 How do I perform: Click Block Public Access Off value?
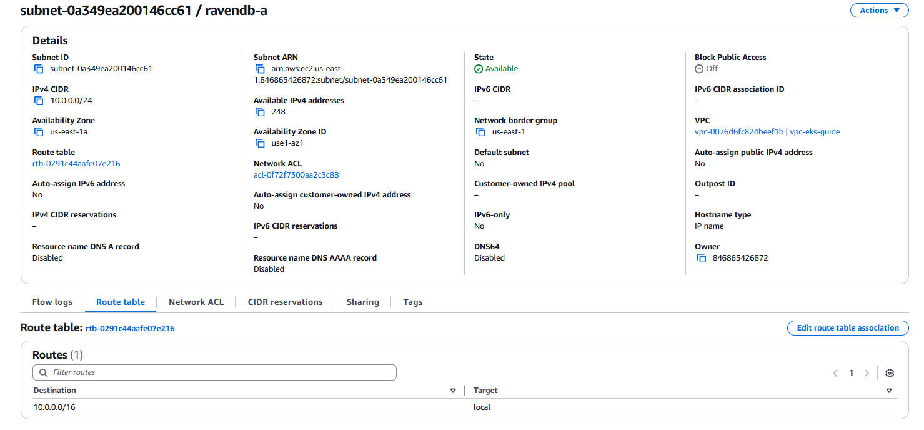point(707,69)
